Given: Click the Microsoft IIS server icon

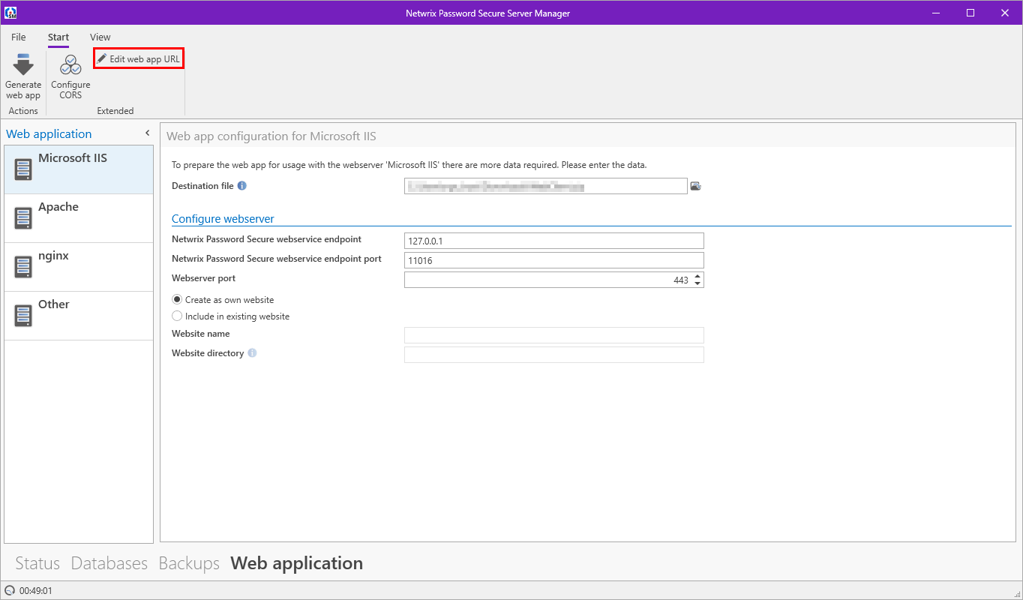Looking at the screenshot, I should (23, 169).
